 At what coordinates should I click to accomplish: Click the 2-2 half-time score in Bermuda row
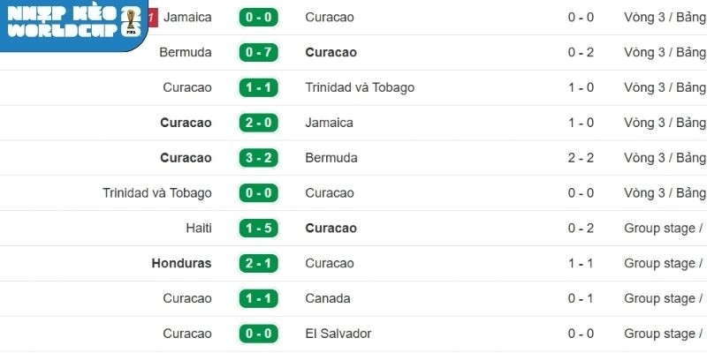pos(580,158)
